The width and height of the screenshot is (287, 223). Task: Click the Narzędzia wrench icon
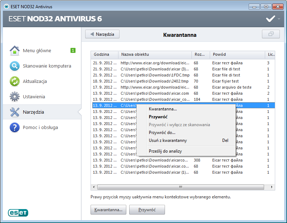click(x=15, y=112)
